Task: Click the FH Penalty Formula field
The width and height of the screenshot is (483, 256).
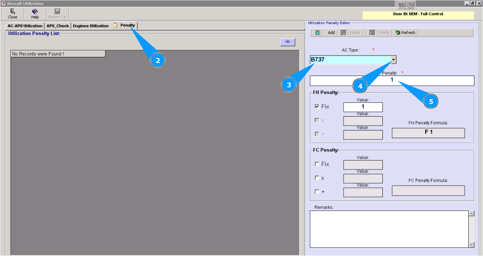Action: [428, 133]
